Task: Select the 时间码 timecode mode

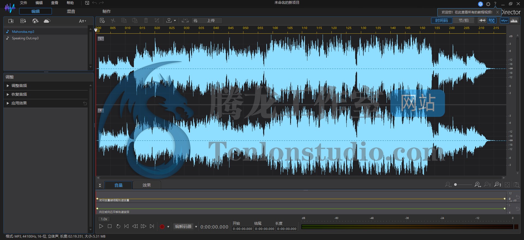Action: (x=441, y=21)
